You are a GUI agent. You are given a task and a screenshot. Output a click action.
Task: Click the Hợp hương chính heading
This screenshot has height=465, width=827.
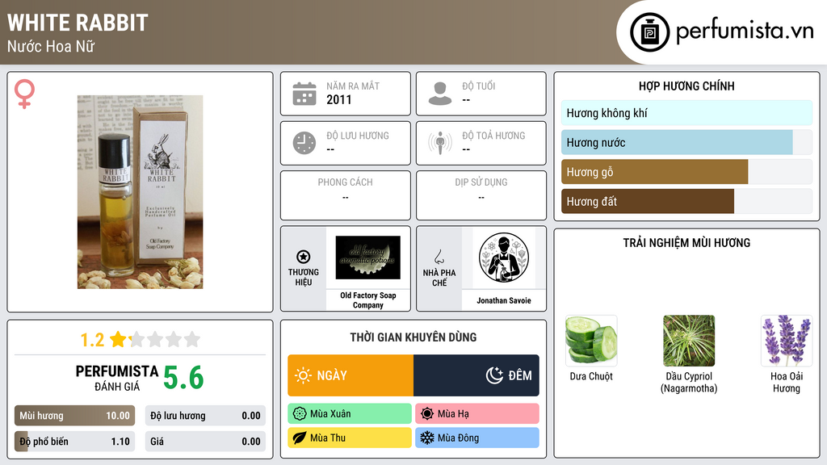click(x=686, y=86)
